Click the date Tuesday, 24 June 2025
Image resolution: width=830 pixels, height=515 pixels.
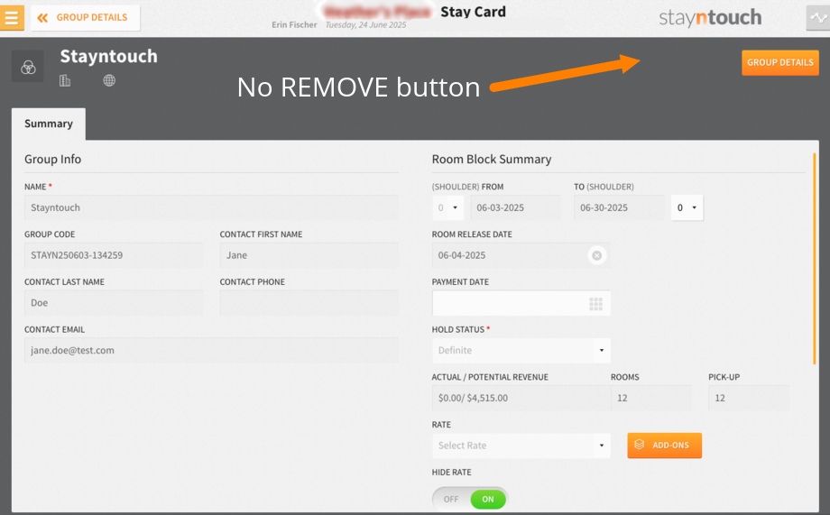click(x=365, y=25)
